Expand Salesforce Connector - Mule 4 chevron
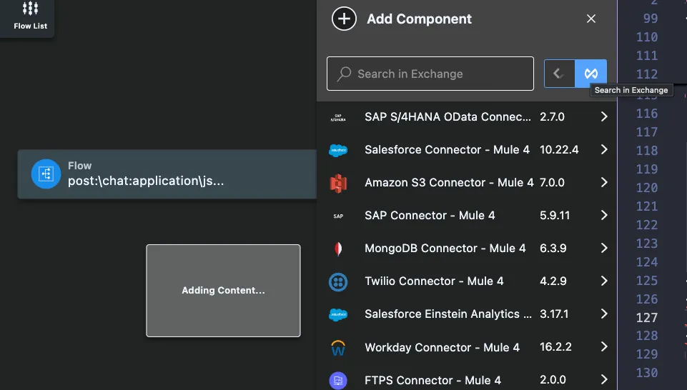687x390 pixels. pos(604,149)
